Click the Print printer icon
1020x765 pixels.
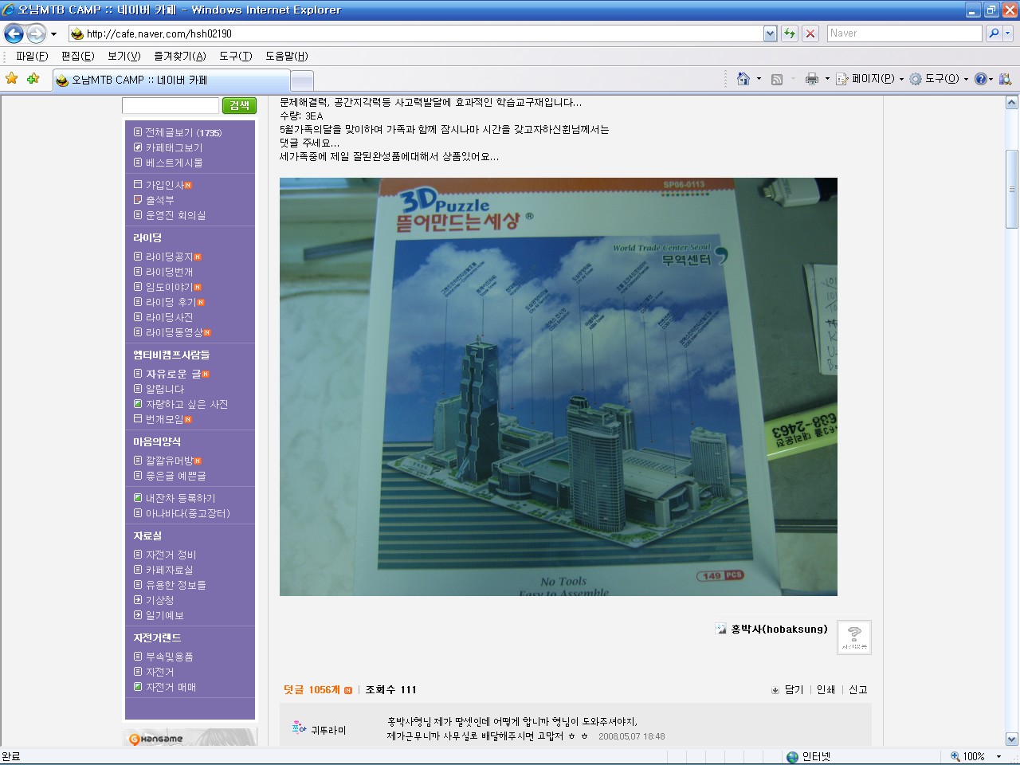click(x=811, y=79)
